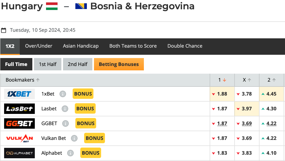Image resolution: width=285 pixels, height=161 pixels.
Task: Click the GGBET info icon
Action: (65, 123)
